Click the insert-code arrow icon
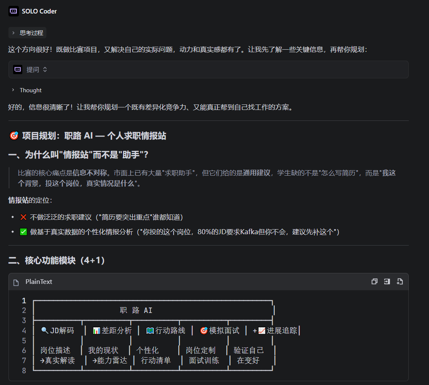429x385 pixels. click(x=387, y=281)
